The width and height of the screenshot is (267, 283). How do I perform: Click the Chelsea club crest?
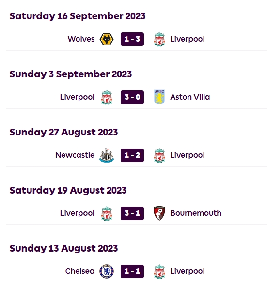(x=107, y=271)
